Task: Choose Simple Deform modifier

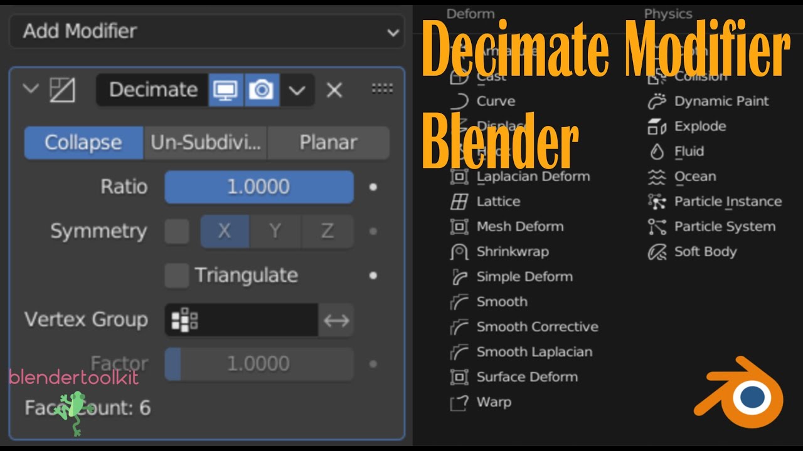Action: [524, 277]
